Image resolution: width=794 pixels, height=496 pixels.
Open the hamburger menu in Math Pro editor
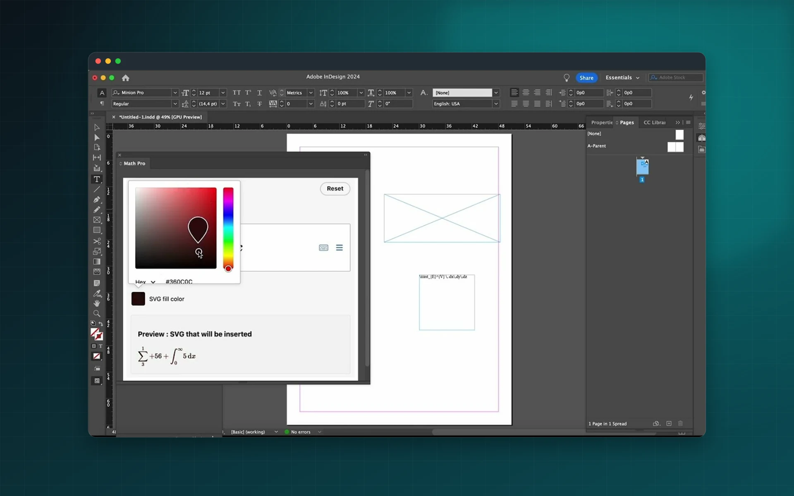click(339, 248)
